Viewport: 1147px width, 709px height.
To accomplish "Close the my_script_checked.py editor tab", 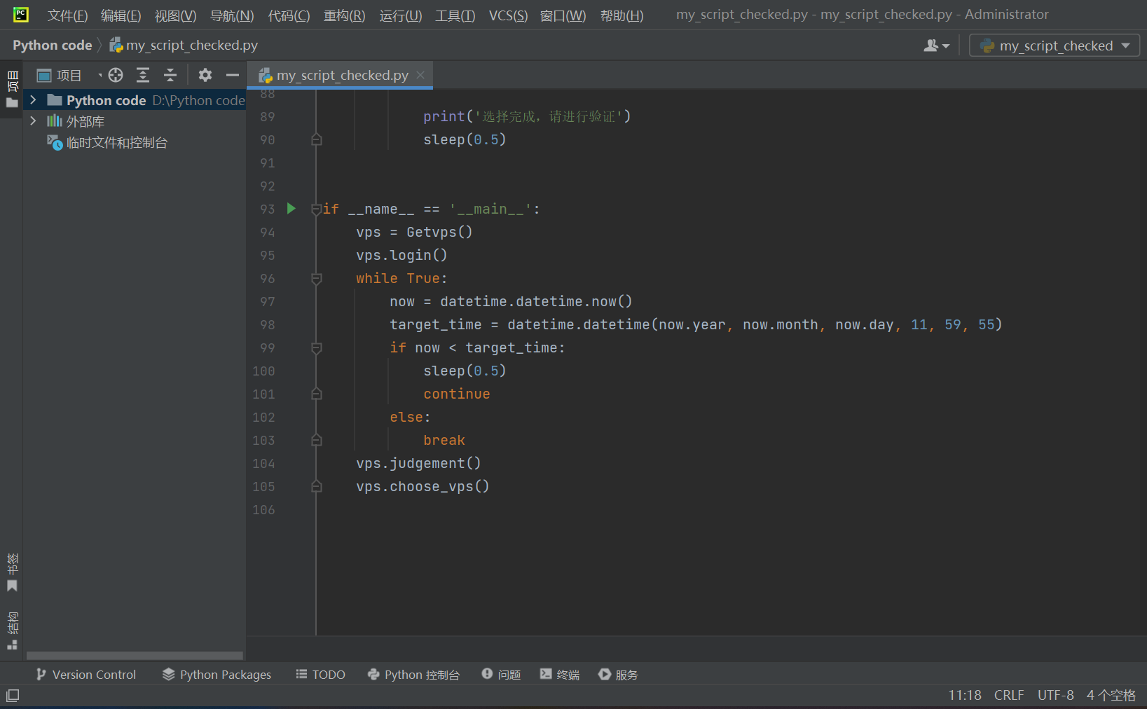I will click(x=420, y=75).
